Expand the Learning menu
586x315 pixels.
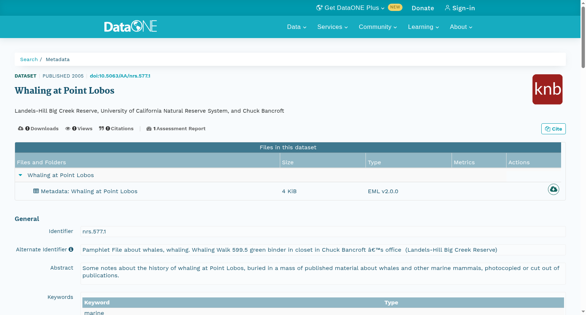click(x=423, y=27)
